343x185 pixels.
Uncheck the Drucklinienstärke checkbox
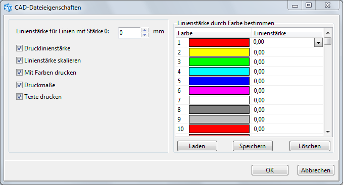[x=19, y=48]
